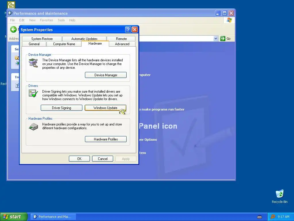
Task: Switch to the Advanced tab
Action: (x=122, y=44)
